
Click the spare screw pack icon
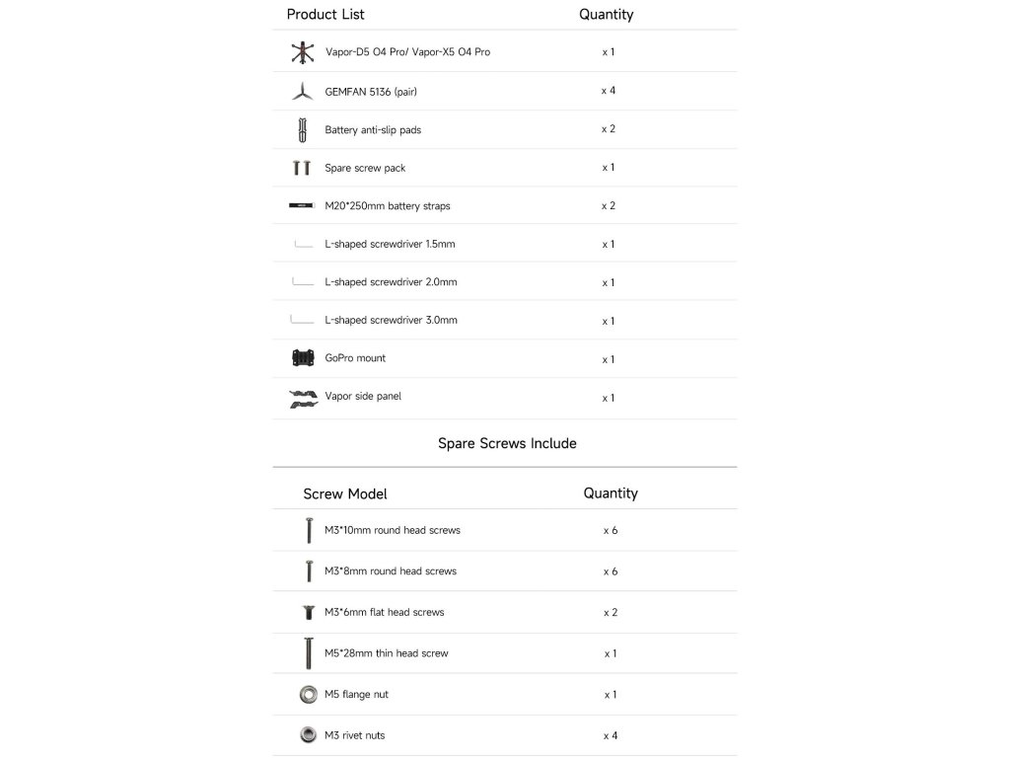tap(302, 169)
